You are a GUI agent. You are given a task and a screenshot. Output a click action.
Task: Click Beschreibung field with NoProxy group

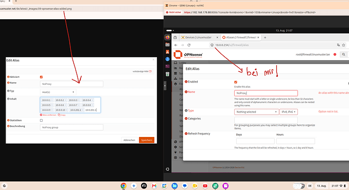[x=72, y=127]
